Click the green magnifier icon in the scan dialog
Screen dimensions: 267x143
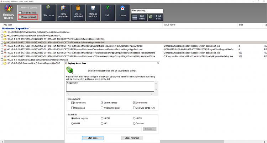(x=70, y=70)
